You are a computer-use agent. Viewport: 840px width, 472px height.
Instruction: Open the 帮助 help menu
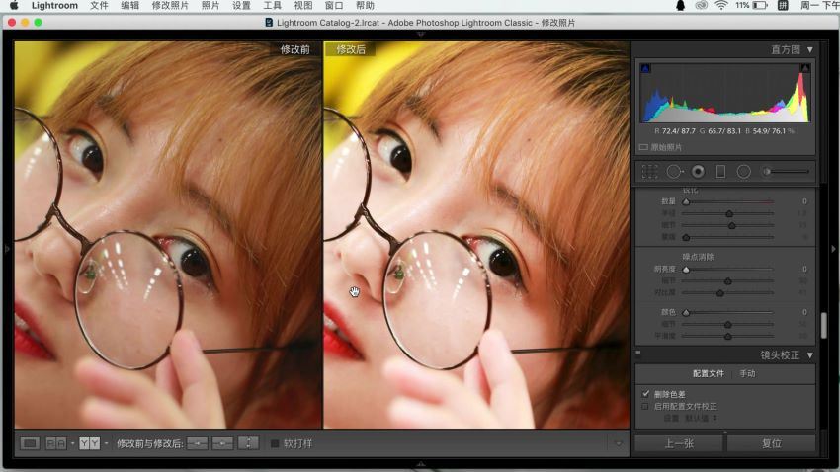point(366,5)
